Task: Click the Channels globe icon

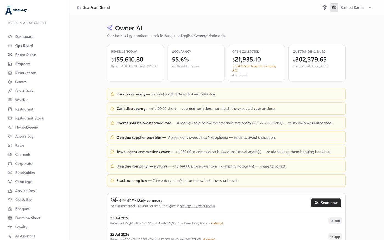Action: click(10, 154)
